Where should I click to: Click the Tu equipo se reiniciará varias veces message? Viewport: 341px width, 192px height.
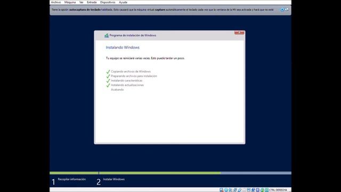[x=145, y=58]
